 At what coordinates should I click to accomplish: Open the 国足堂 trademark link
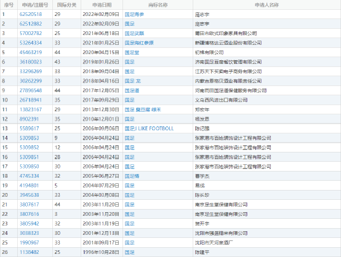[132, 52]
